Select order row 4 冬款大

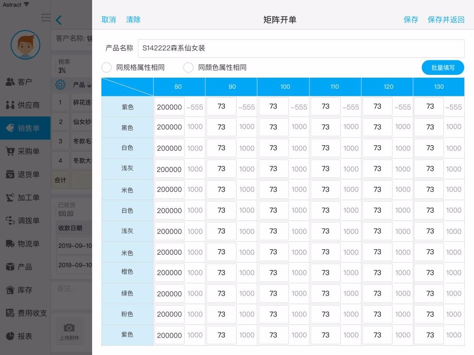(x=72, y=160)
